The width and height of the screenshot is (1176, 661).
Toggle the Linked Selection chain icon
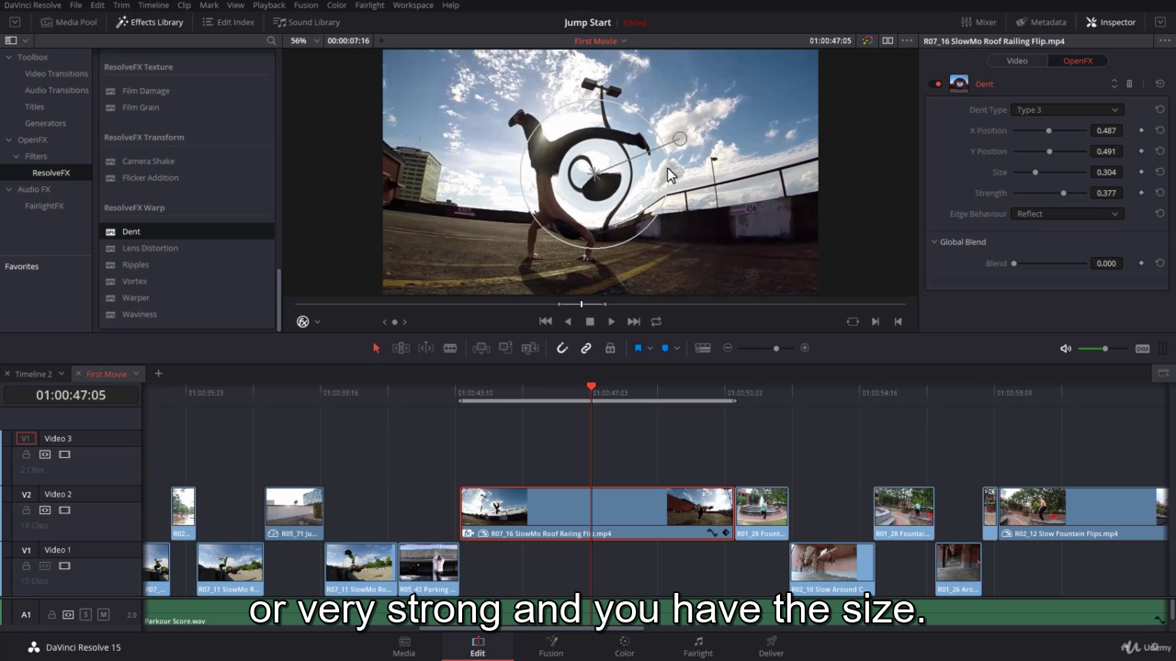pyautogui.click(x=586, y=348)
